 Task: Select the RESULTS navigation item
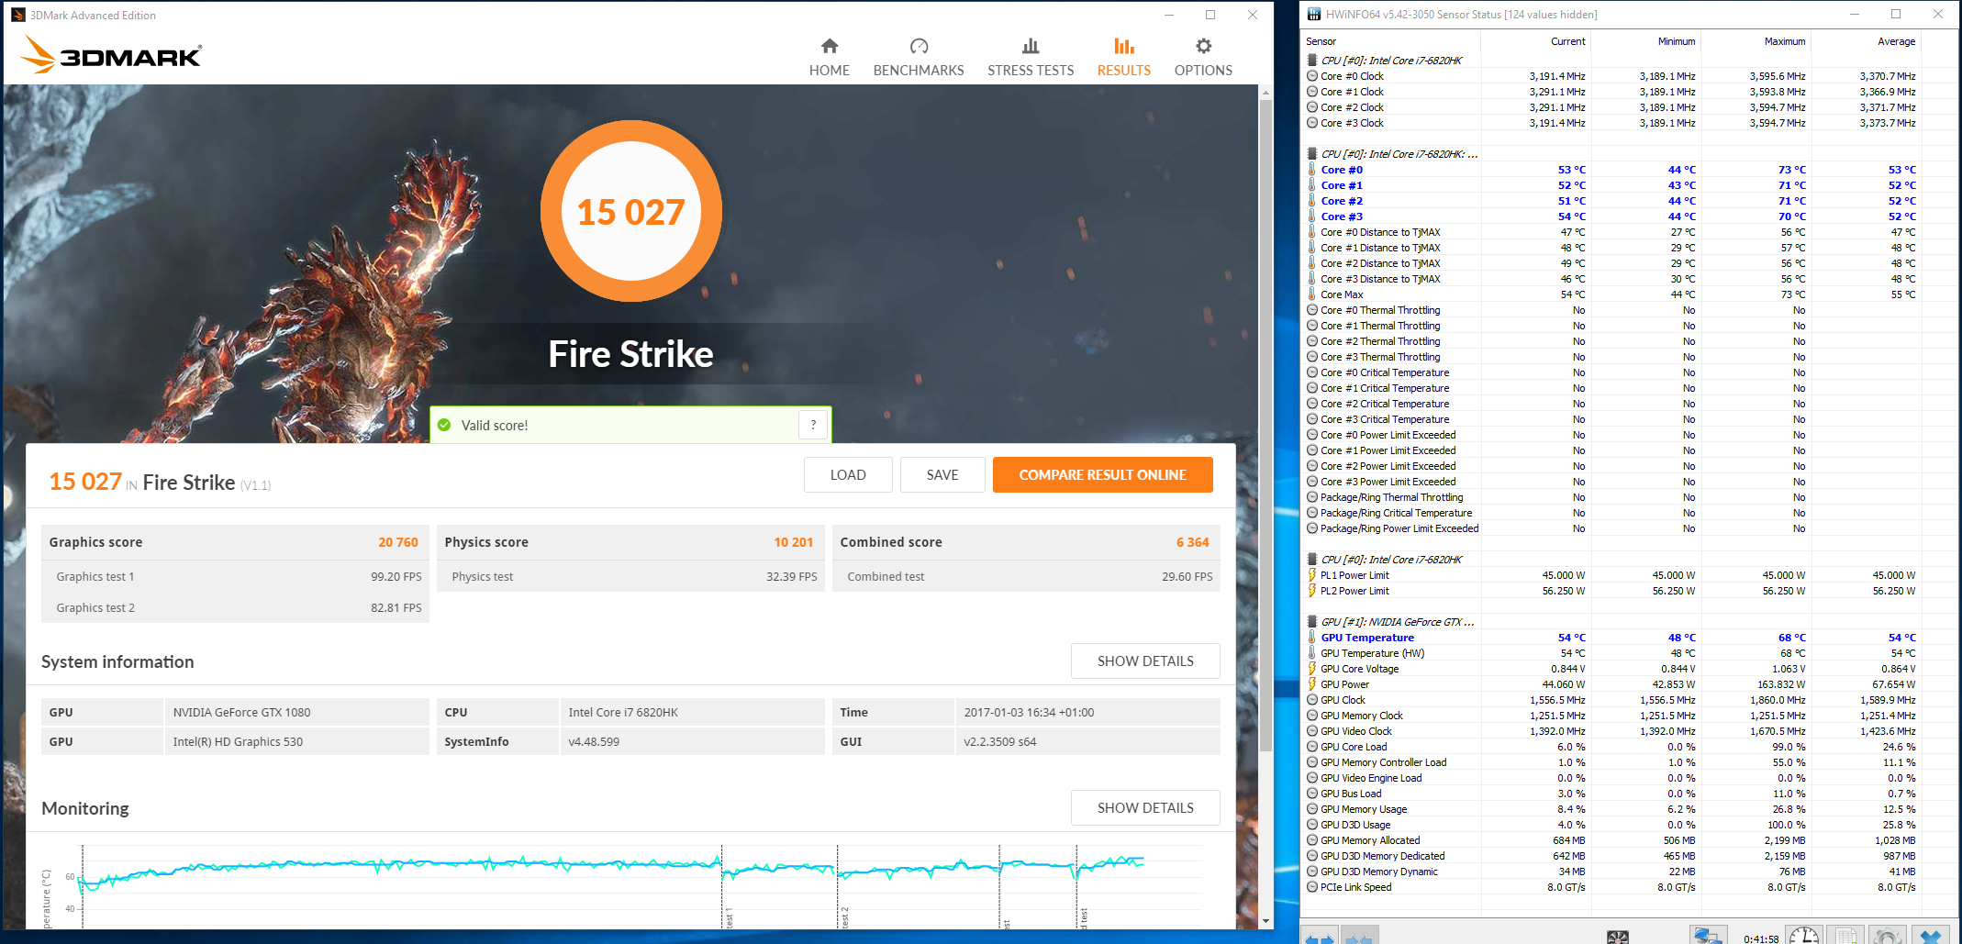[x=1124, y=58]
